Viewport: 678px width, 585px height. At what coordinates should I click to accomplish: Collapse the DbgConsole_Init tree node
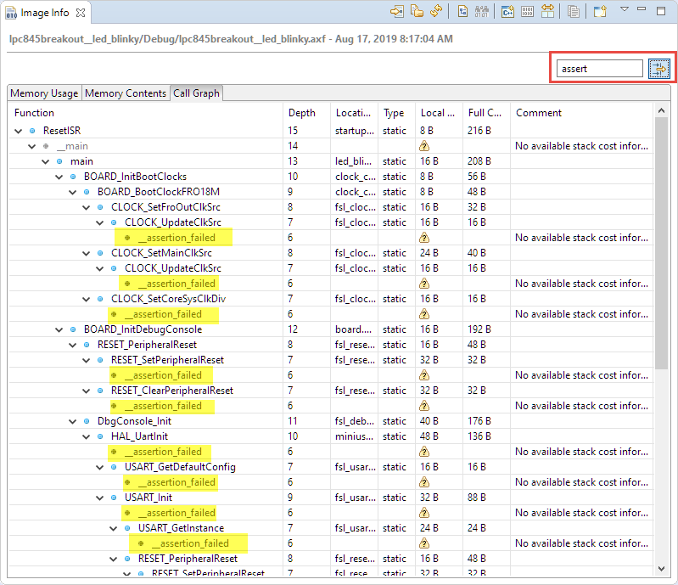(73, 421)
